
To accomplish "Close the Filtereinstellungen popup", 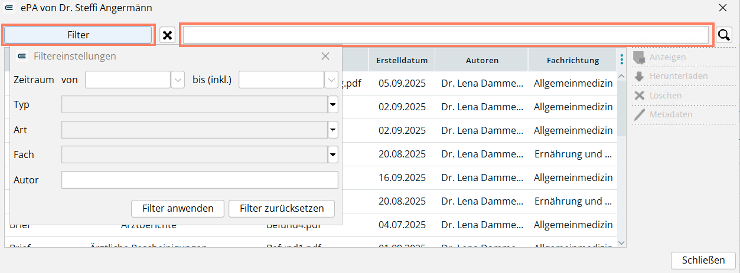I will 325,56.
